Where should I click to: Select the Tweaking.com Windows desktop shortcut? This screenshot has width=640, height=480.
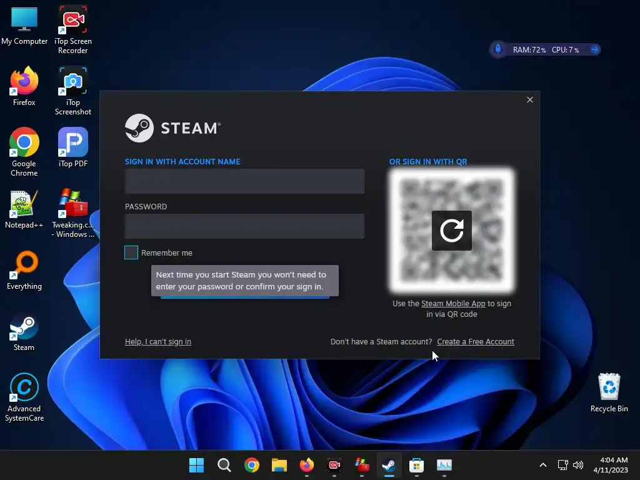(72, 213)
